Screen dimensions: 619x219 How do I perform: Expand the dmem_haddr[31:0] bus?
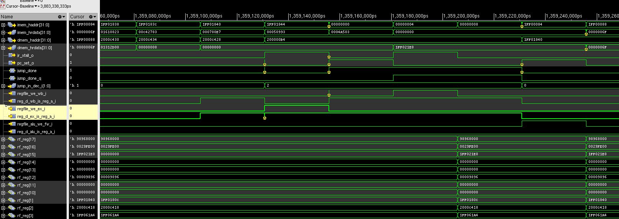(x=3, y=40)
